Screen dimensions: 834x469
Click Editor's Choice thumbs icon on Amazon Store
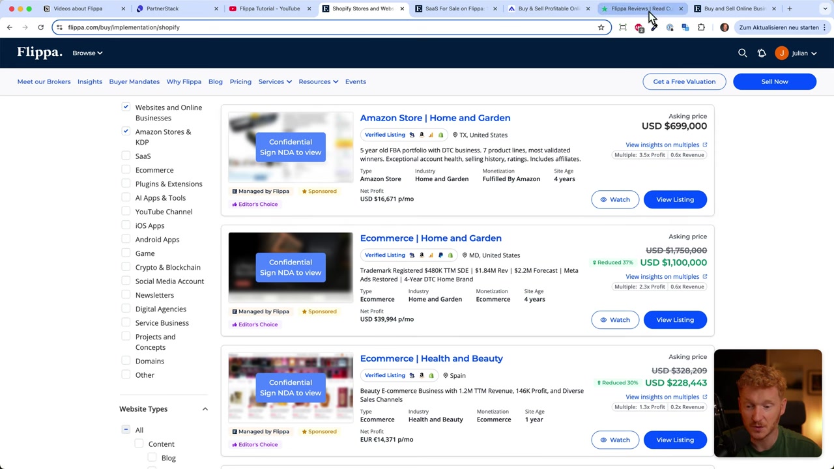[x=235, y=204]
